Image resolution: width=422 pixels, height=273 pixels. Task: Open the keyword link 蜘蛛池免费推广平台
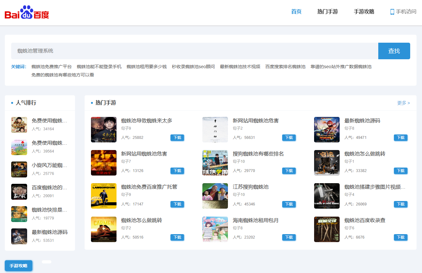tap(51, 67)
